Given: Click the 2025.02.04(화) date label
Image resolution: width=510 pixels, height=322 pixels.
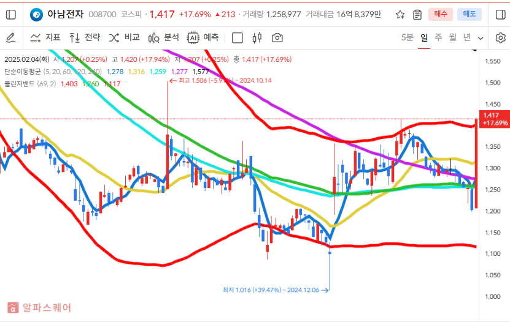Looking at the screenshot, I should (x=26, y=59).
